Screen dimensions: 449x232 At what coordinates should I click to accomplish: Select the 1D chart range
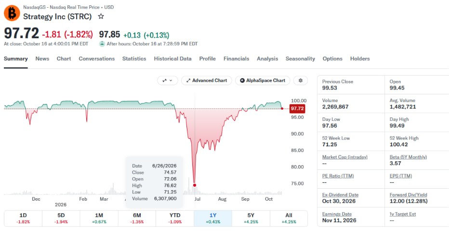pyautogui.click(x=23, y=218)
